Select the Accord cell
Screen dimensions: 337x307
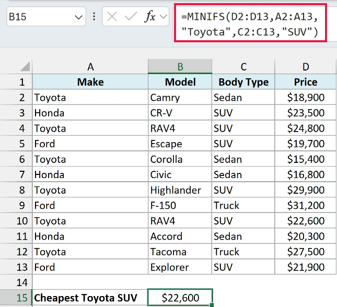coord(180,236)
